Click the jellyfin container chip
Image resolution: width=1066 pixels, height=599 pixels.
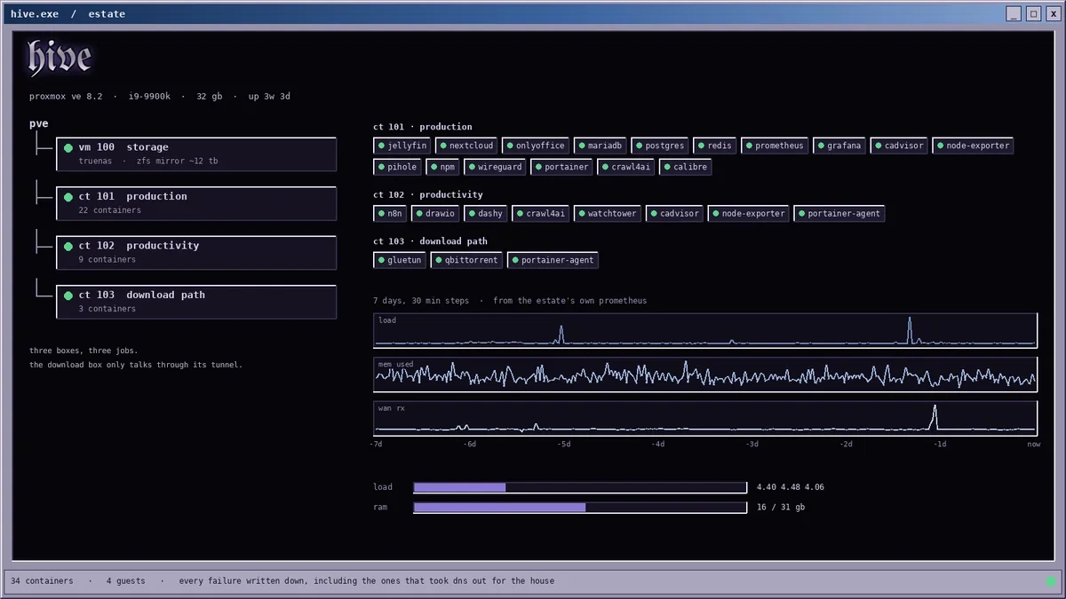pos(402,146)
